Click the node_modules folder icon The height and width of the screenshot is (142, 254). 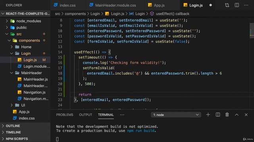(x=12, y=21)
